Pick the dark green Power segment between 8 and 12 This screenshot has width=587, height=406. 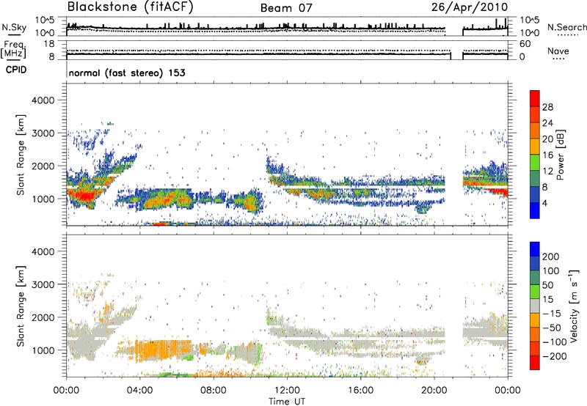click(x=535, y=179)
